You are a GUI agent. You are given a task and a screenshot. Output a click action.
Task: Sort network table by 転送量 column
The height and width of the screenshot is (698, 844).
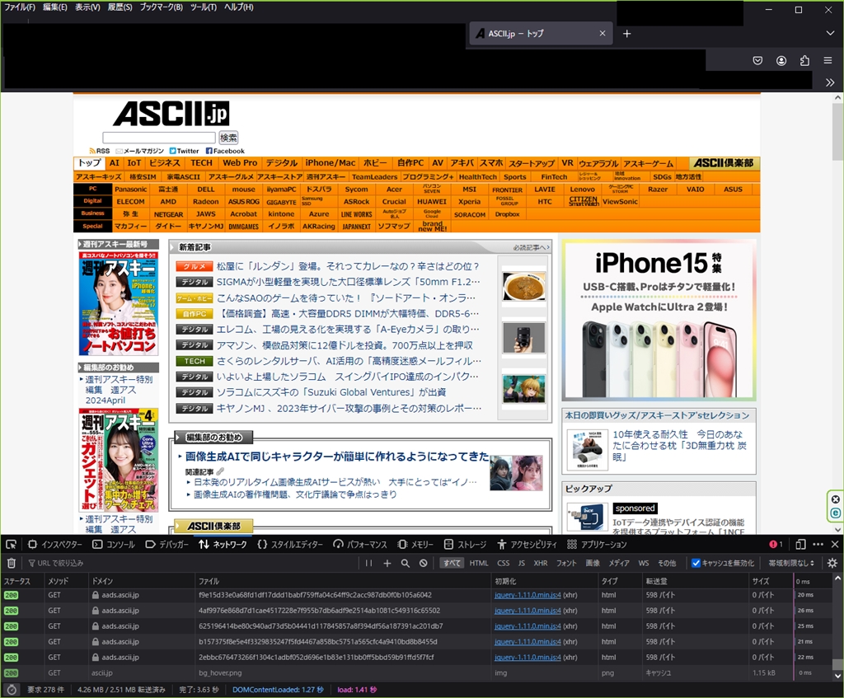click(694, 581)
